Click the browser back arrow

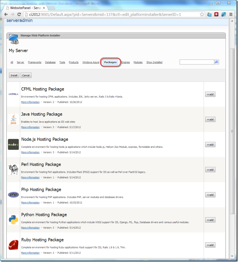6,15
